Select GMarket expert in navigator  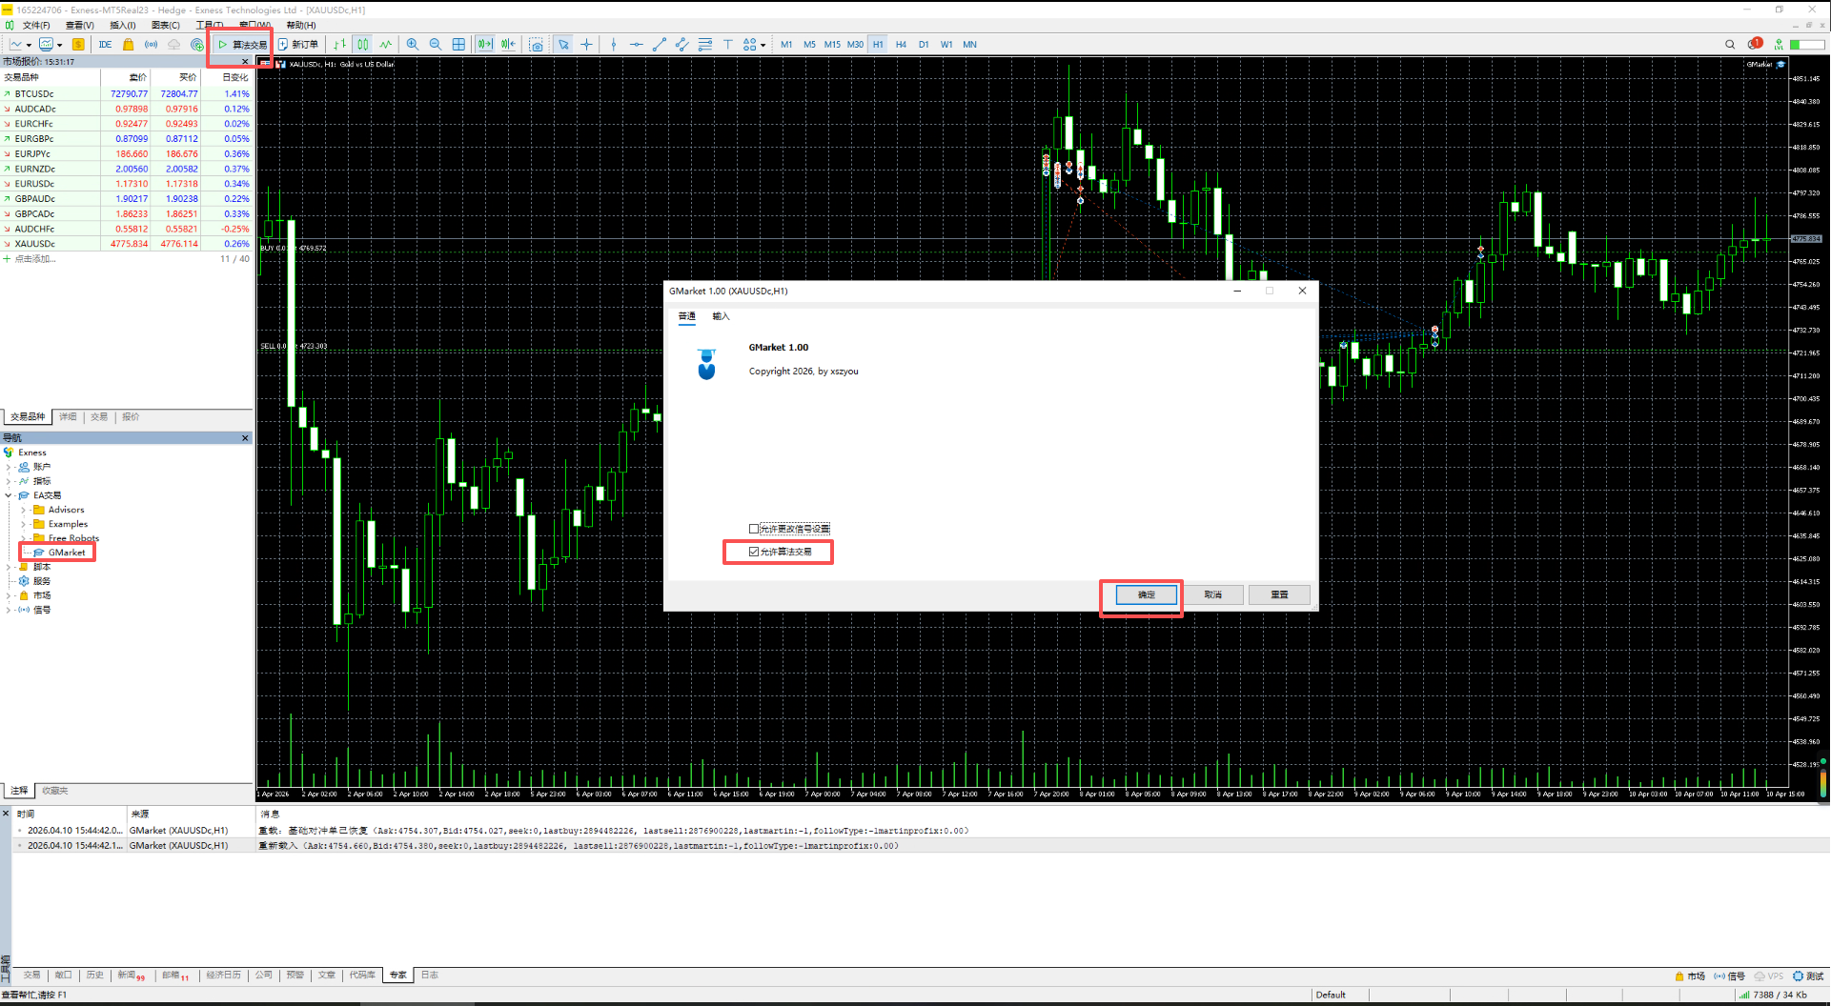(66, 553)
